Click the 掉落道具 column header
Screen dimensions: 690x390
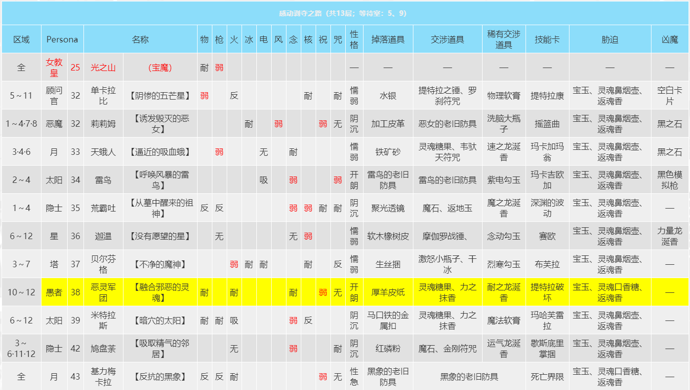(388, 39)
